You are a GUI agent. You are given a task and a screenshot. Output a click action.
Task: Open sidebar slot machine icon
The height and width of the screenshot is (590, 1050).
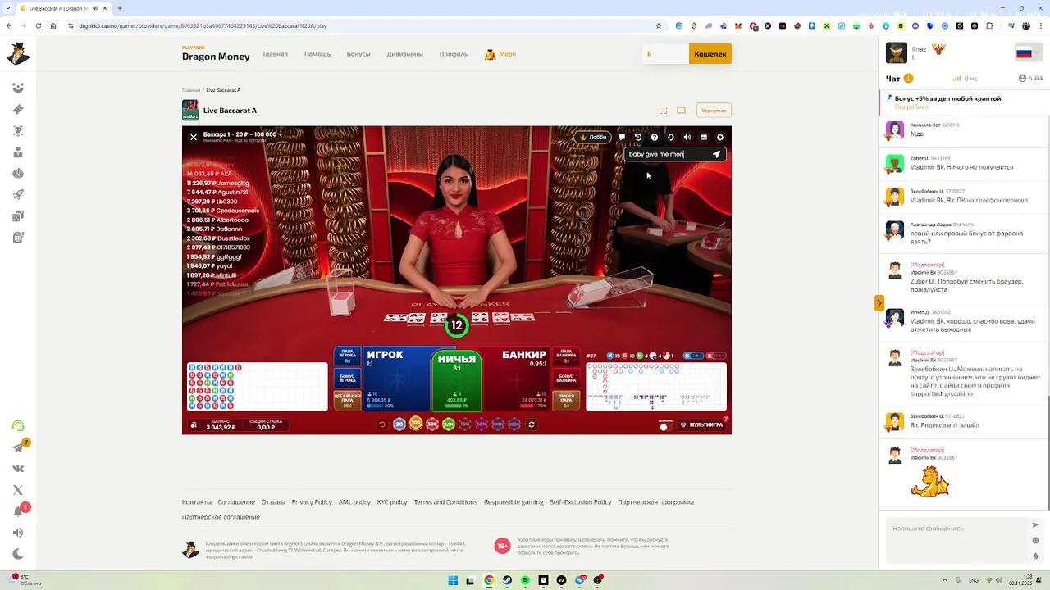pyautogui.click(x=18, y=238)
